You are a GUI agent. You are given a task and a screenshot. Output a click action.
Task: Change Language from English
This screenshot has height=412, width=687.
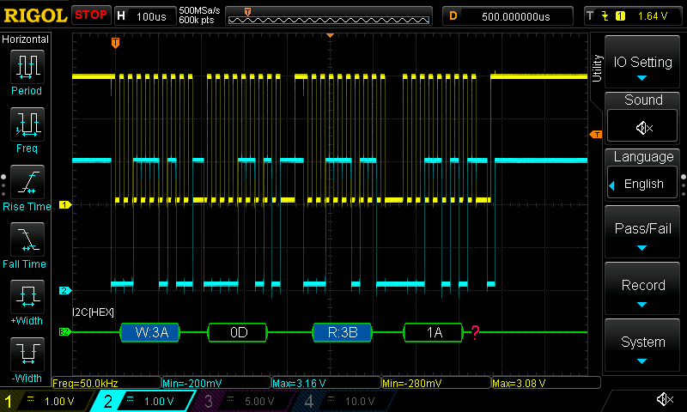642,184
